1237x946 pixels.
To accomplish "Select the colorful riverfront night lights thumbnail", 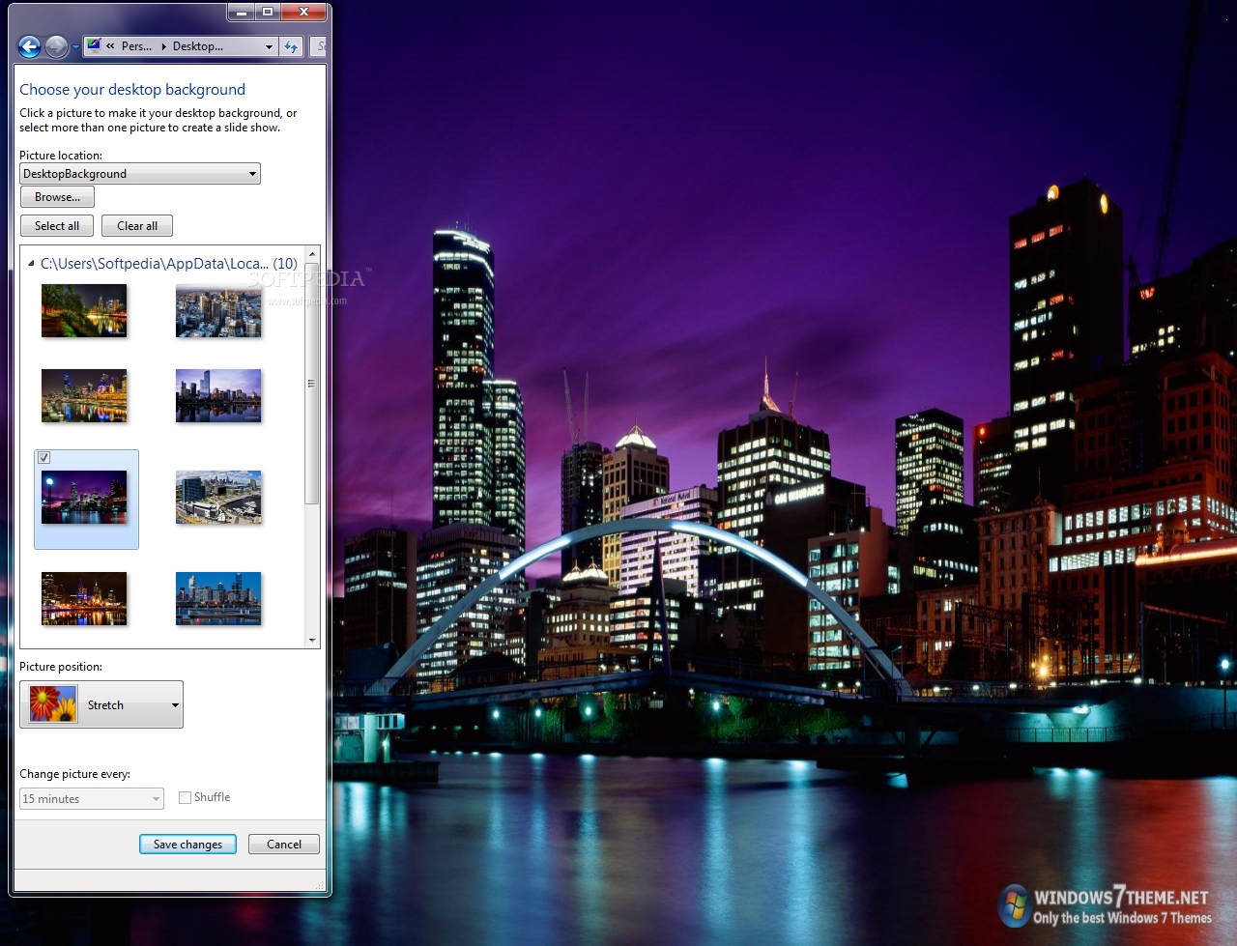I will click(84, 395).
